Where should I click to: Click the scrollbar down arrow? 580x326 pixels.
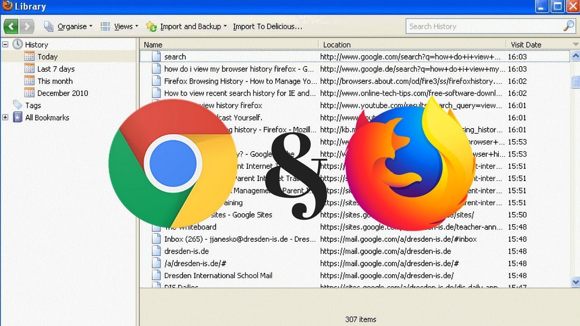point(575,282)
